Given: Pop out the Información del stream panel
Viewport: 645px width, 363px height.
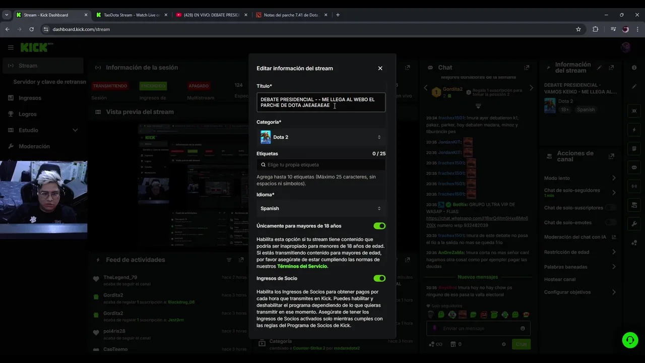Looking at the screenshot, I should click(611, 68).
